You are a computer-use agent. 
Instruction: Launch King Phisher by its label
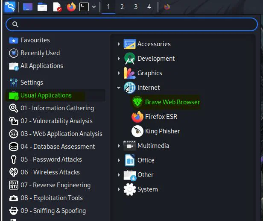point(162,131)
